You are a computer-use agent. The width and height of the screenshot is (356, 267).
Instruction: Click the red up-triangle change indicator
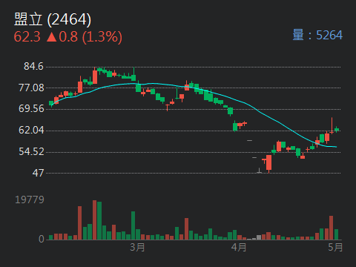(51, 37)
